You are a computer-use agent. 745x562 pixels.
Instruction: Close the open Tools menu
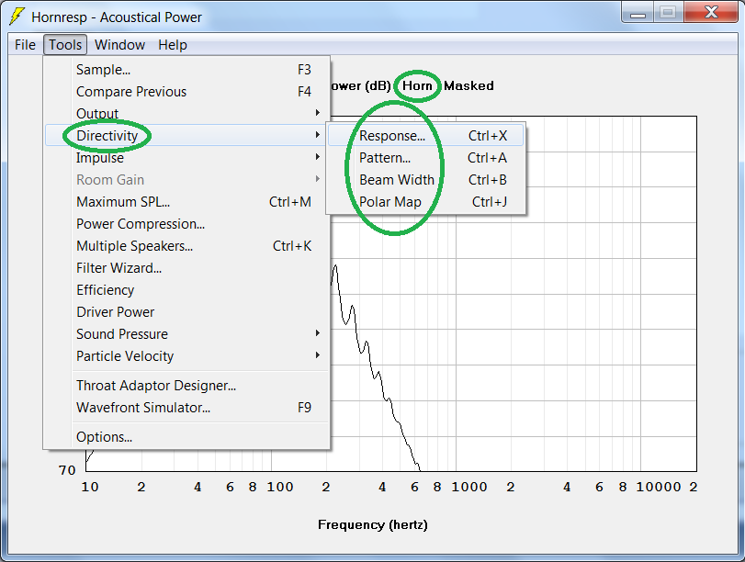pyautogui.click(x=65, y=45)
